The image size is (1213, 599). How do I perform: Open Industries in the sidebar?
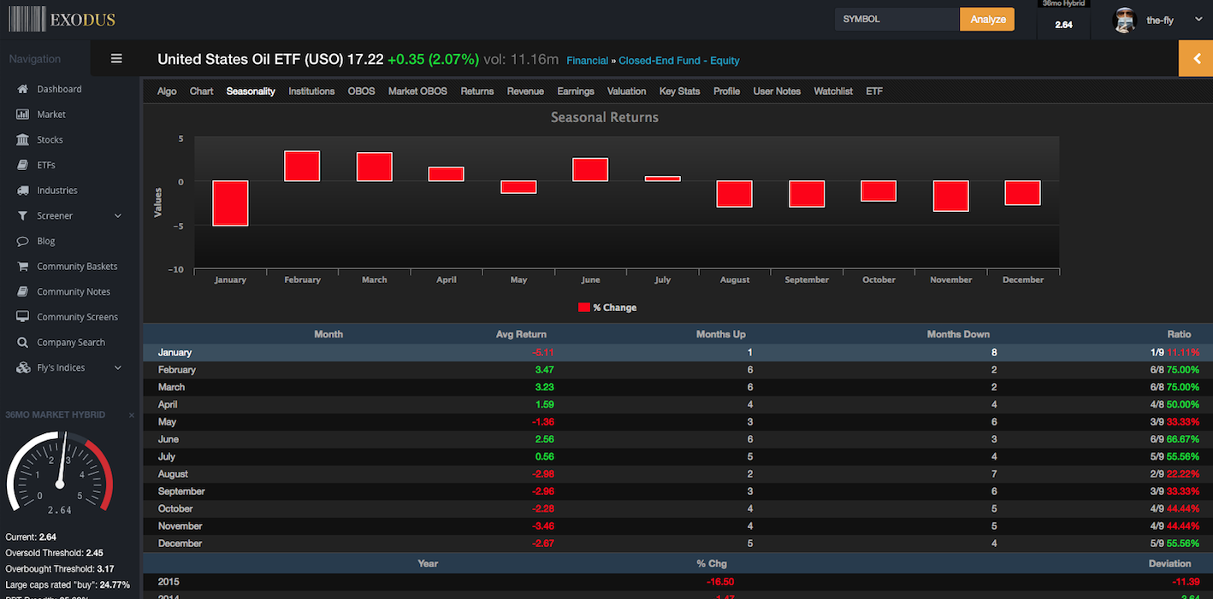(x=57, y=191)
